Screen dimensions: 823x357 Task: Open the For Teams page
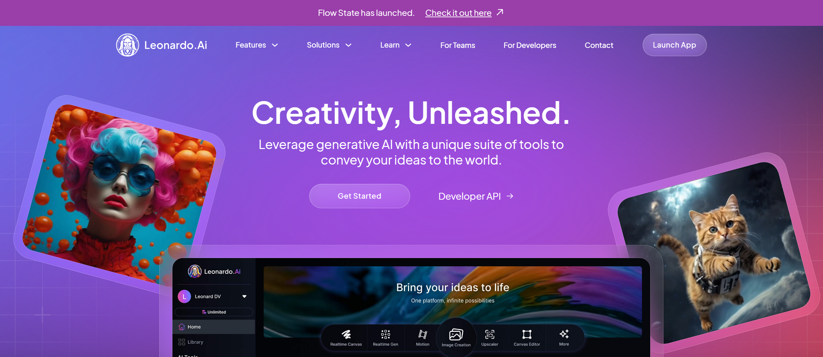tap(457, 45)
